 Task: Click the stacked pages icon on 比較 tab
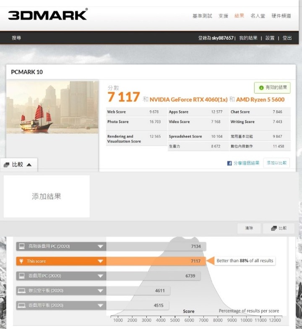(7, 165)
